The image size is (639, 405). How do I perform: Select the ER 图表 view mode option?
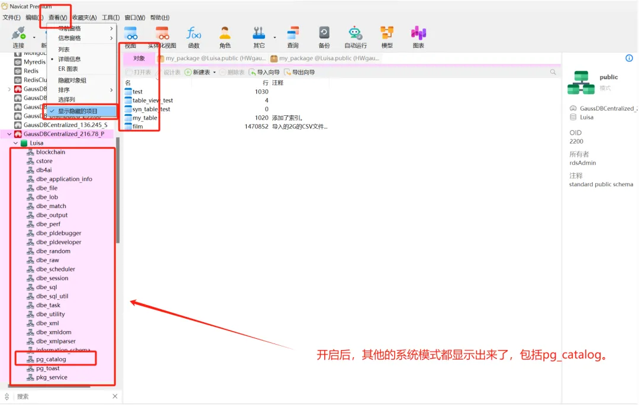click(82, 69)
